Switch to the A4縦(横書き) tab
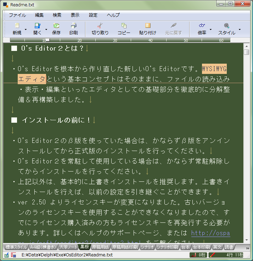The height and width of the screenshot is (261, 253). coord(43,247)
